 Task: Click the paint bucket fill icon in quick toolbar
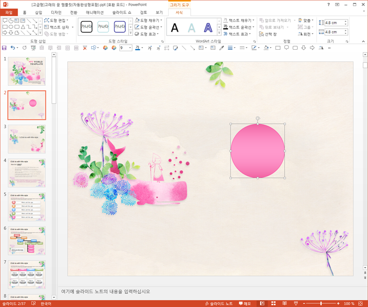(x=266, y=48)
